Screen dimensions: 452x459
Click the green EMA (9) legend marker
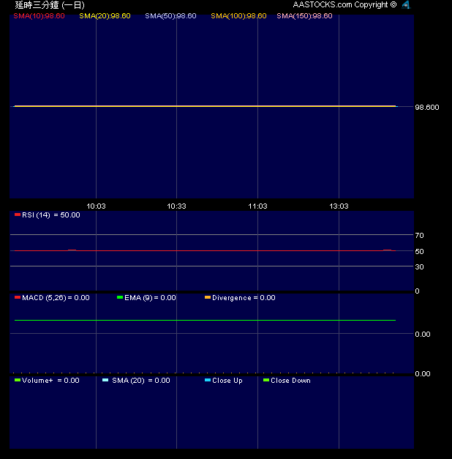pyautogui.click(x=120, y=298)
